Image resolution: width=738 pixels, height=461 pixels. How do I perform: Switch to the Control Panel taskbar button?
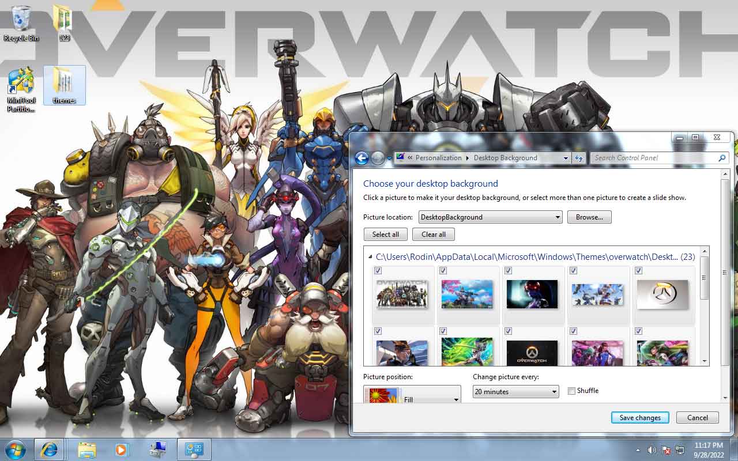tap(194, 449)
